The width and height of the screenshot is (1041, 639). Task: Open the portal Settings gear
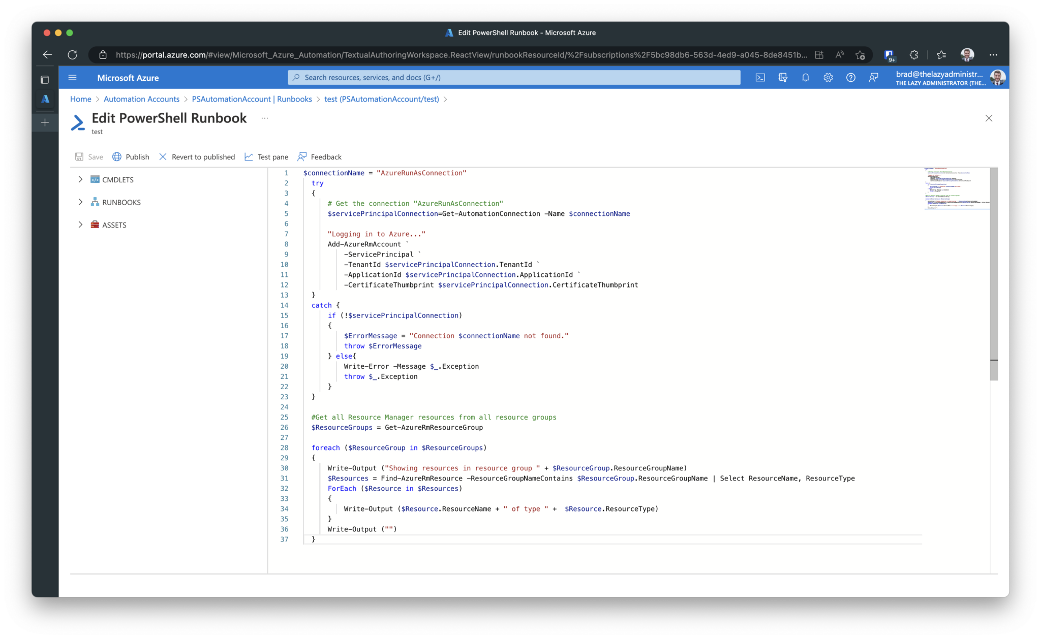click(828, 78)
